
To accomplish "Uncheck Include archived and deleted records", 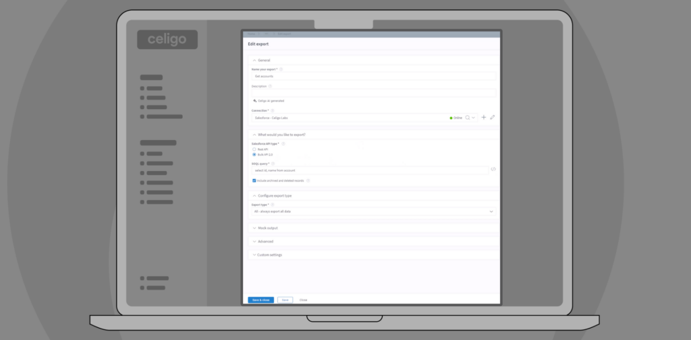I will tap(254, 180).
